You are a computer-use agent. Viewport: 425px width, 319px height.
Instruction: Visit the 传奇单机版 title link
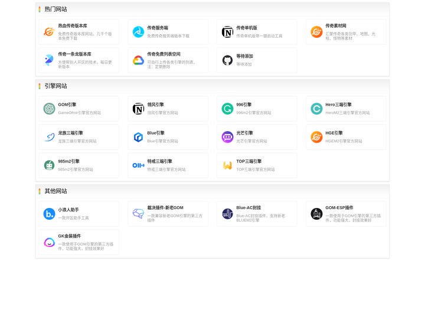point(247,28)
